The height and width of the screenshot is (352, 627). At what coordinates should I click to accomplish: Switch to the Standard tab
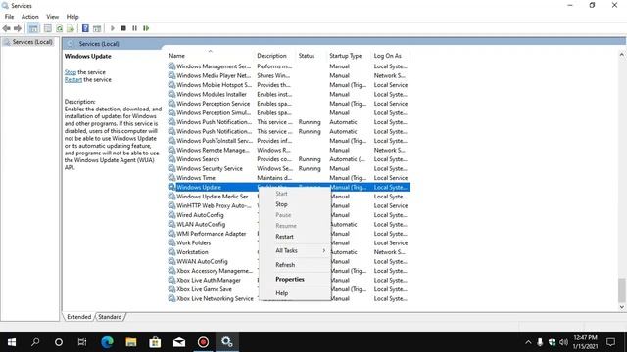(x=110, y=317)
